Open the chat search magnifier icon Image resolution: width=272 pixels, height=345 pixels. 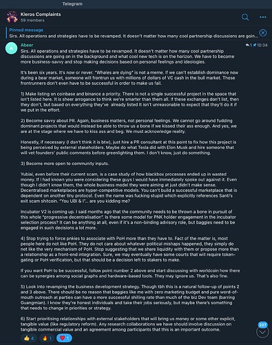(245, 17)
